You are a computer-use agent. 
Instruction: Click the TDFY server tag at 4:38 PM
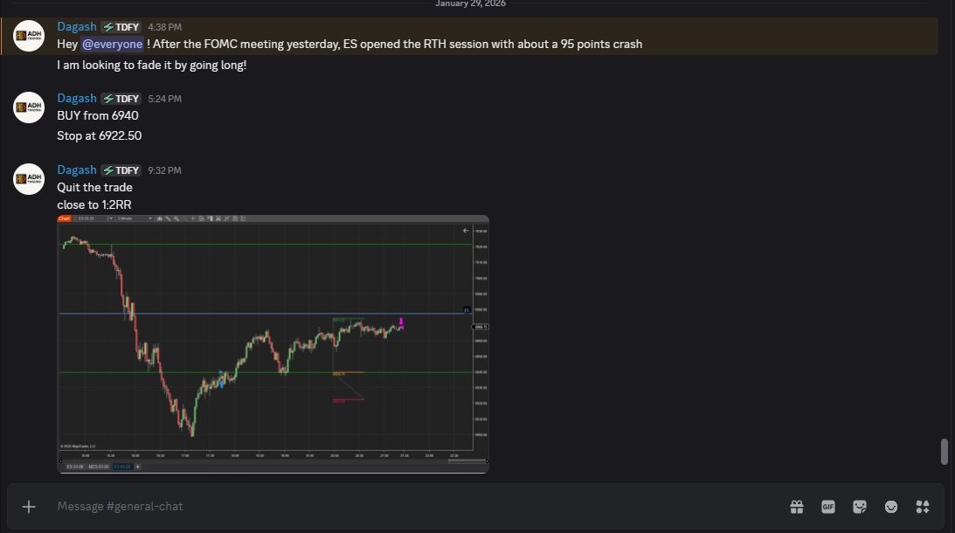click(x=121, y=27)
